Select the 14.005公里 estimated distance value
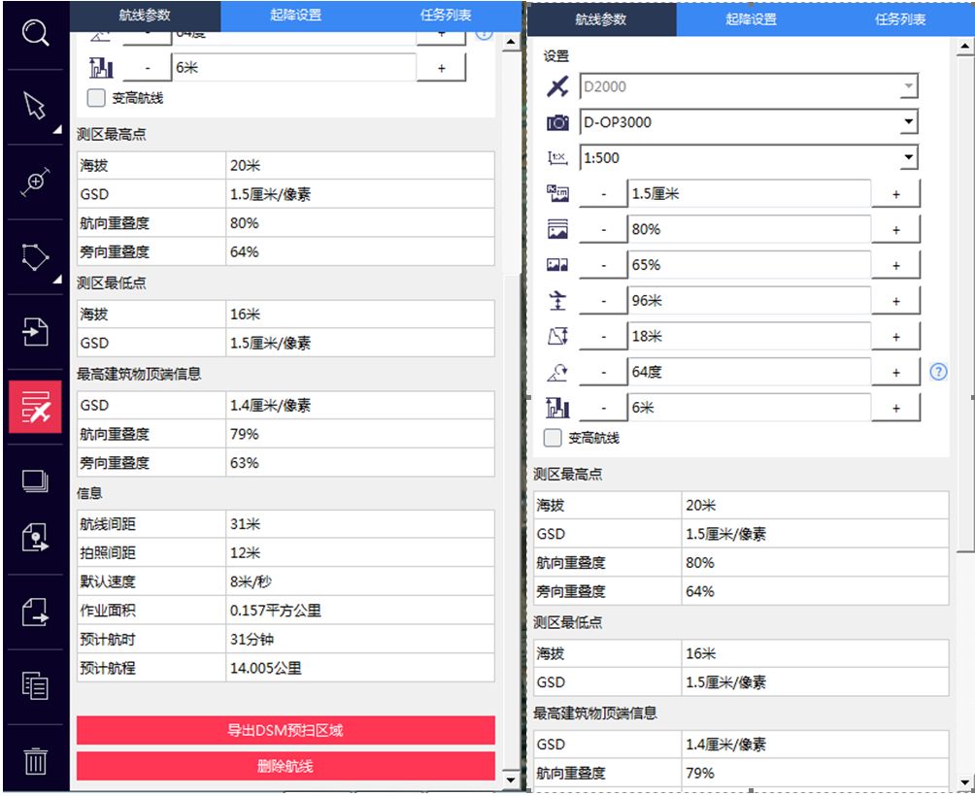The width and height of the screenshot is (975, 796). click(265, 668)
